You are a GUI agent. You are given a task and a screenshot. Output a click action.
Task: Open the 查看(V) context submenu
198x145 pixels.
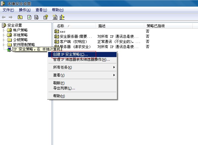coord(82,75)
